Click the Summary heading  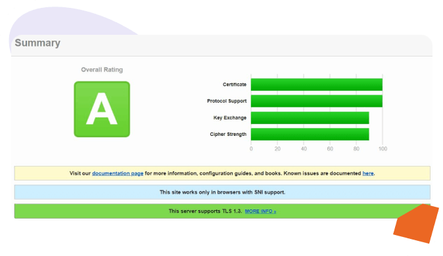(x=37, y=43)
